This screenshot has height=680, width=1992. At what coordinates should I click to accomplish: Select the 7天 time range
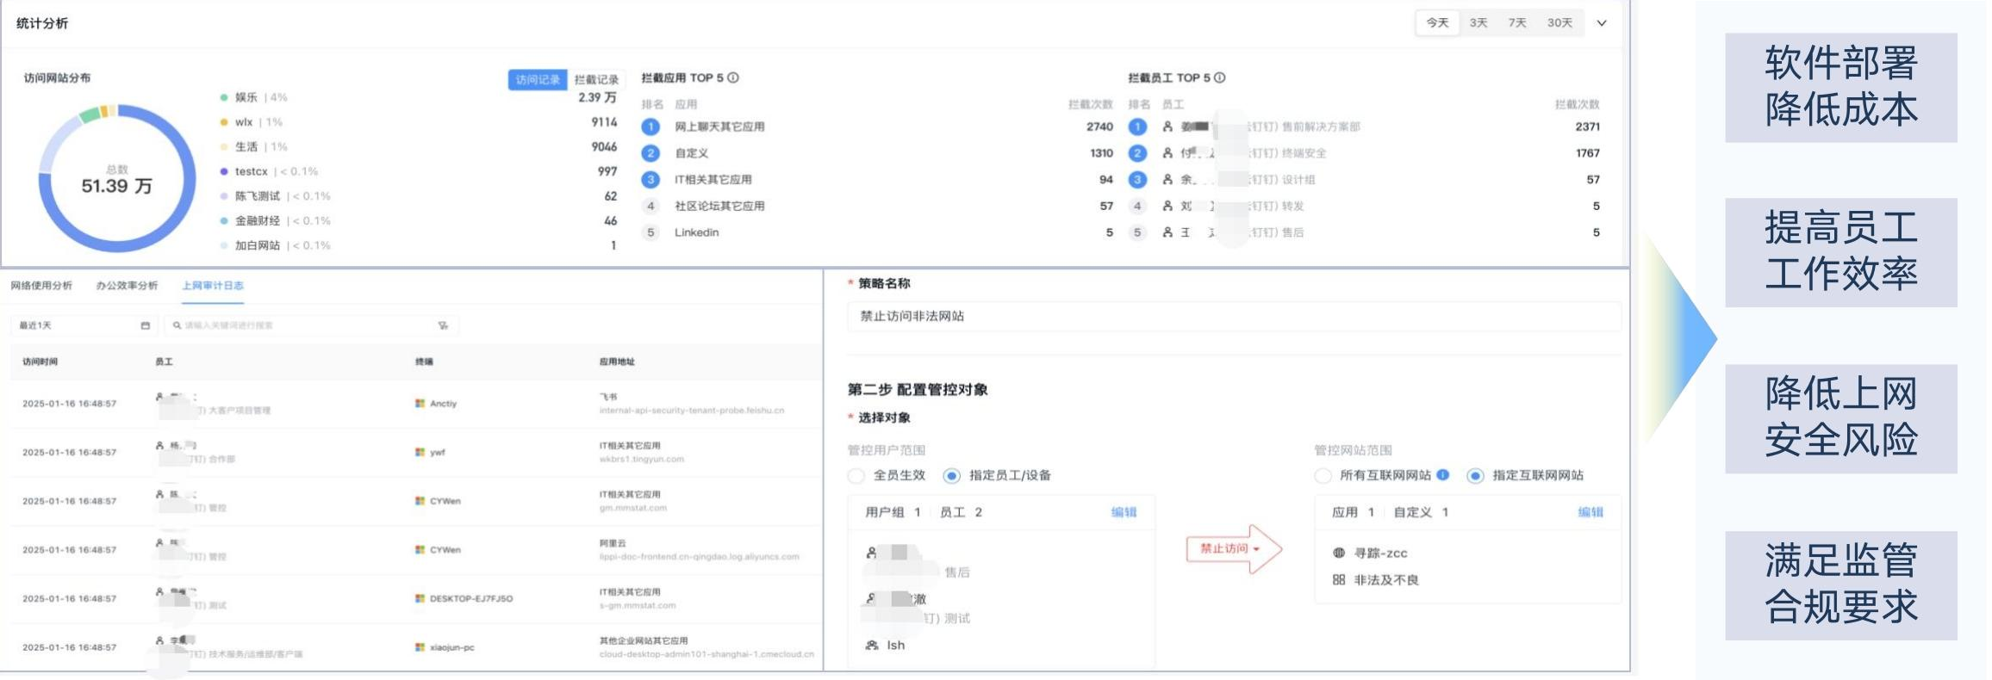click(x=1517, y=23)
